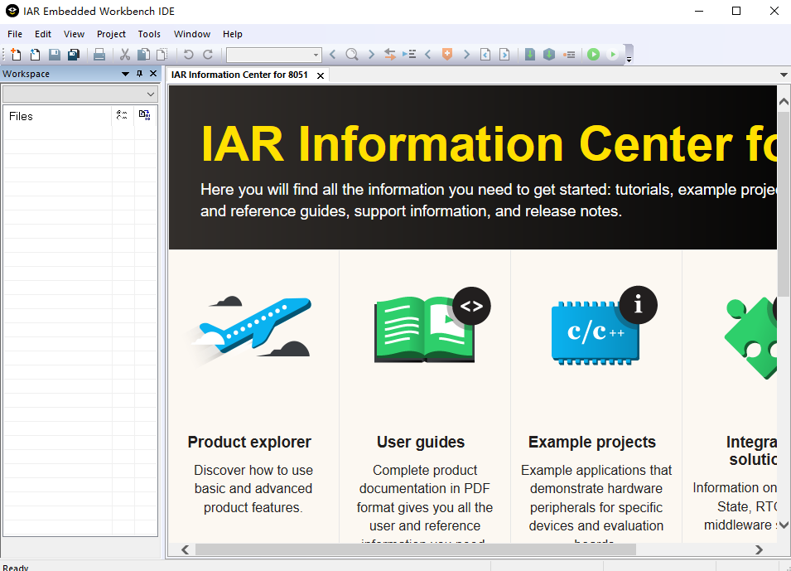The height and width of the screenshot is (571, 791).
Task: Open the Workspace panel options arrow menu
Action: (x=126, y=74)
